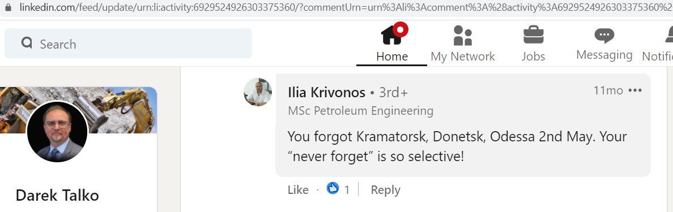Click into the LinkedIn Search field
The width and height of the screenshot is (673, 212).
128,44
